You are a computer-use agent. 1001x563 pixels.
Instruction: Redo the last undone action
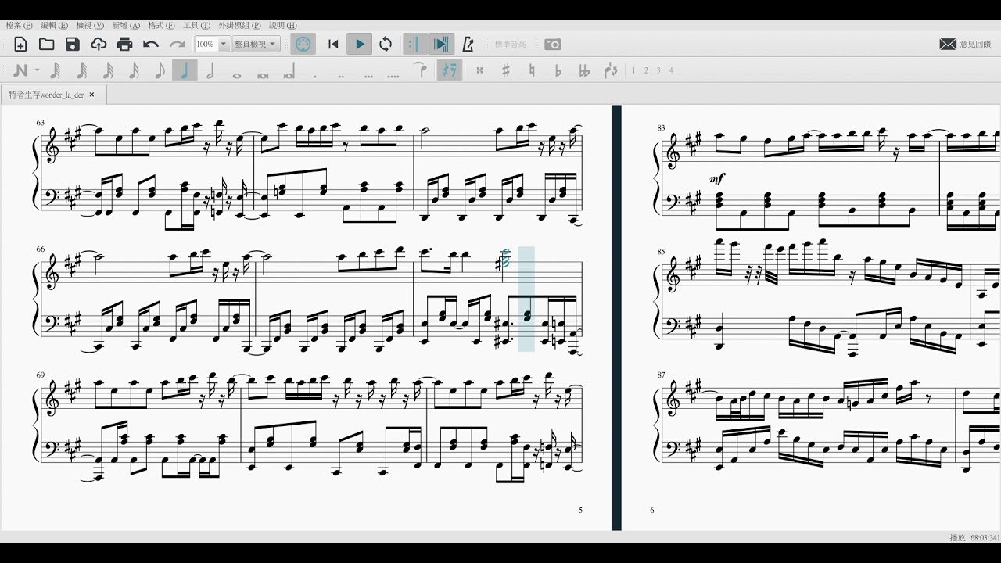point(178,45)
